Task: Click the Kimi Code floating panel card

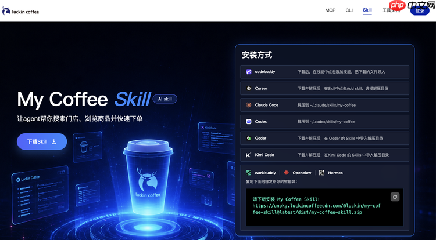Action: pos(217,138)
